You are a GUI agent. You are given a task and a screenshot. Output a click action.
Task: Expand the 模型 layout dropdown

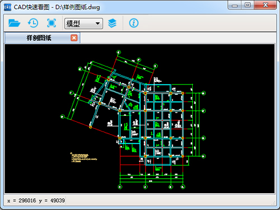pos(83,24)
